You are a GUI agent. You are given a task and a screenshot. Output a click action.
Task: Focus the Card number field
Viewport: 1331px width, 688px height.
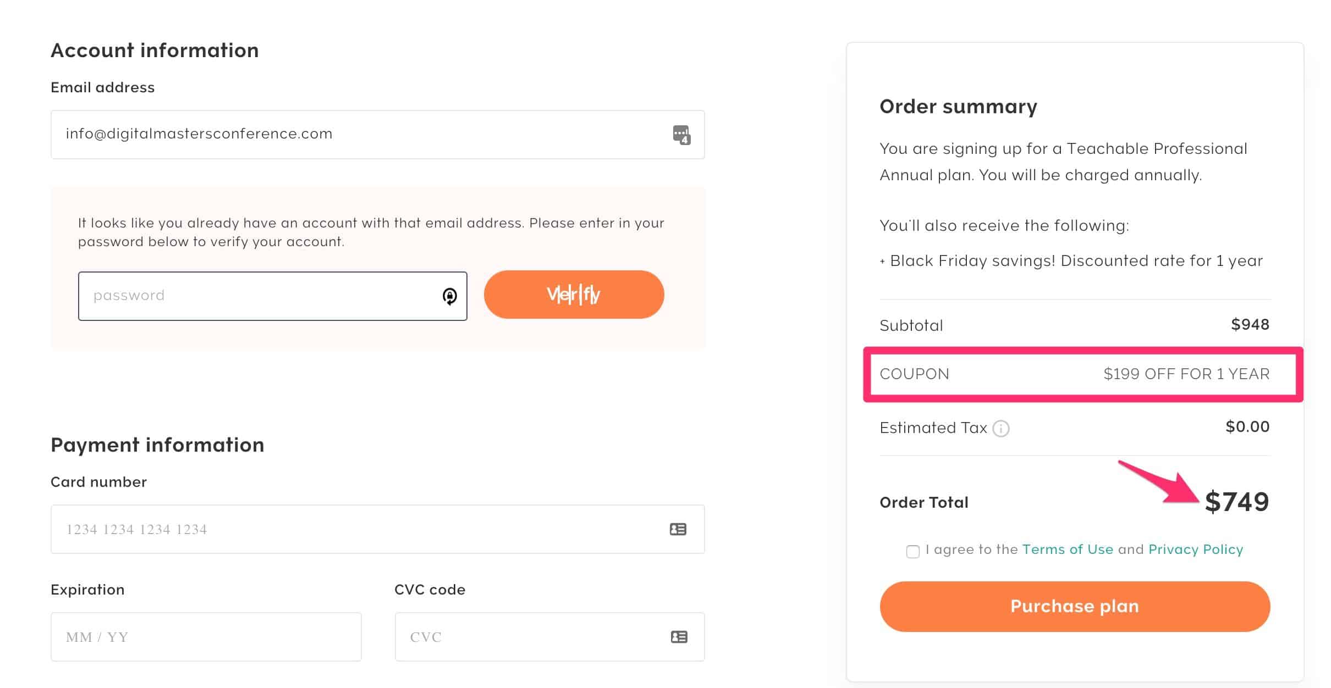358,529
